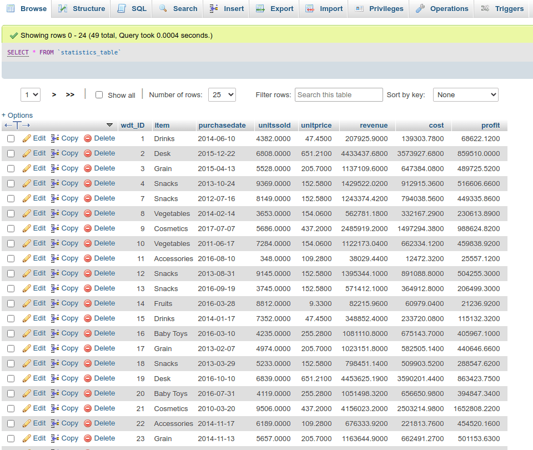533x450 pixels.
Task: Click the Copy icon on the Desk row
Action: coord(54,153)
